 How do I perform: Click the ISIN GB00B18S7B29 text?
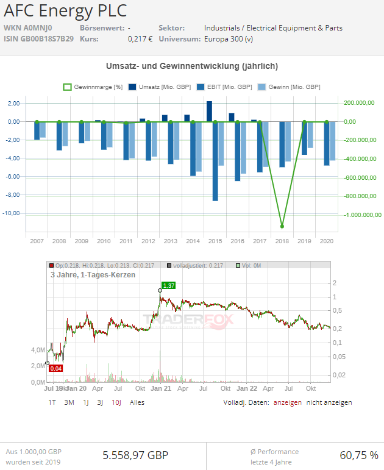pos(38,39)
